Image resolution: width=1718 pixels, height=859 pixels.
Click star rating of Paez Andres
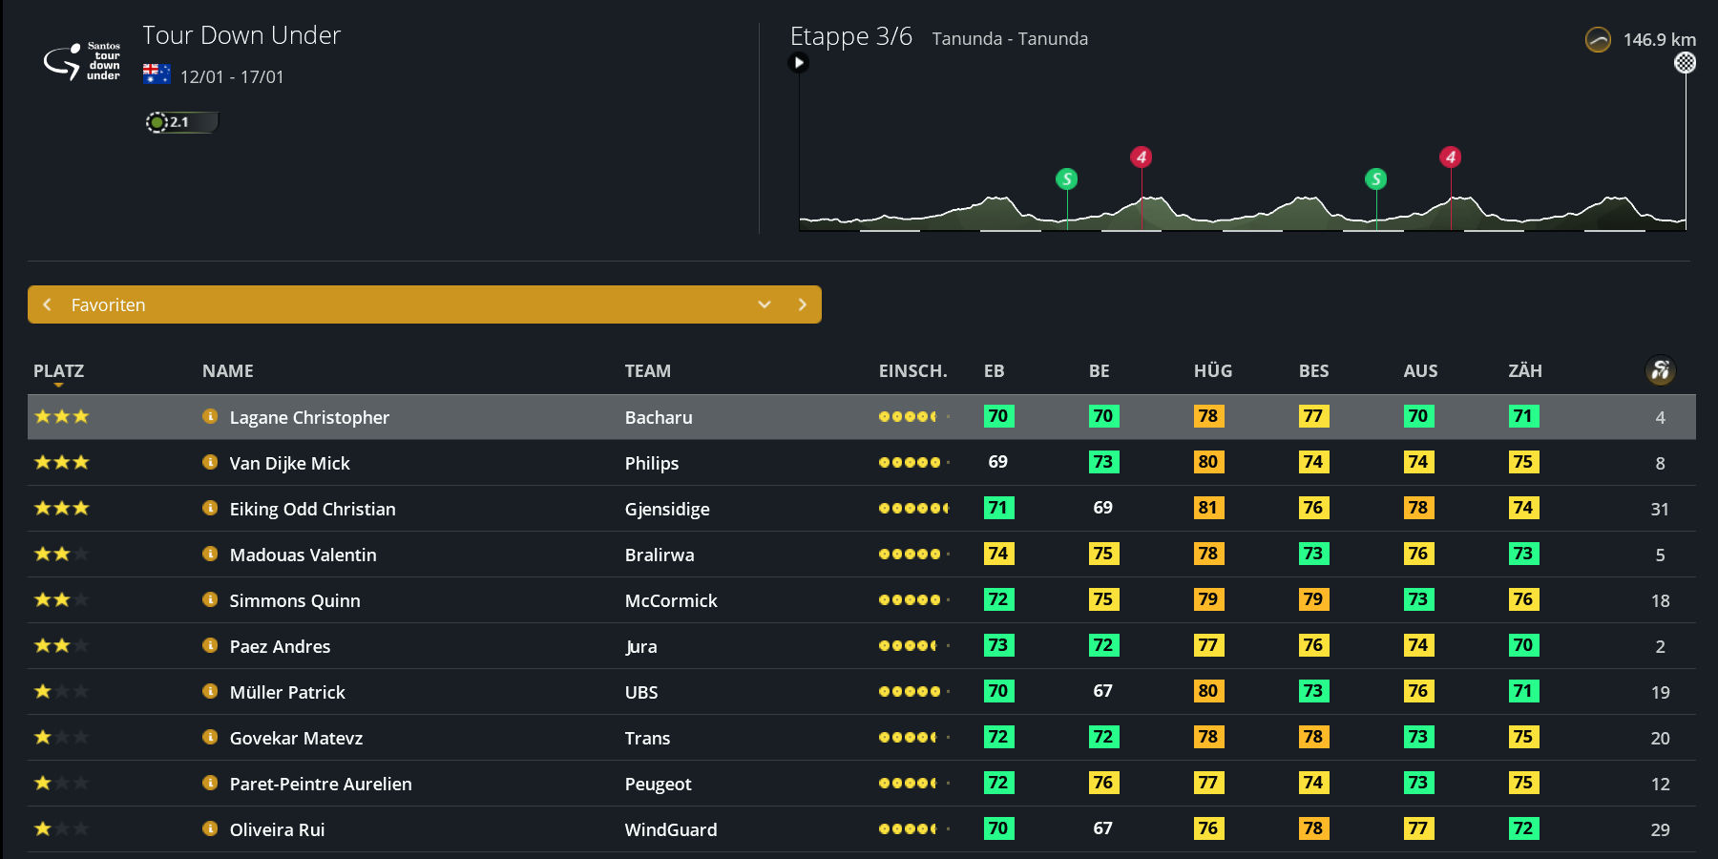(x=62, y=645)
